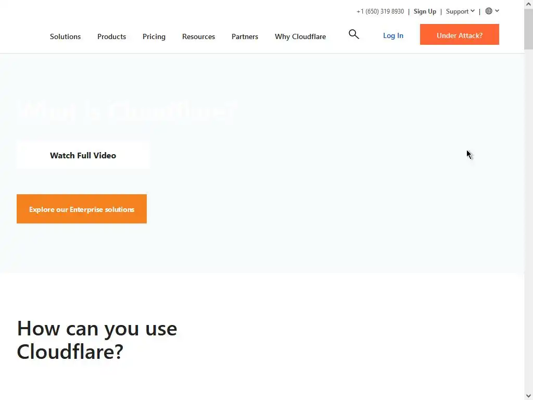Click Explore our Enterprise solutions button

coord(82,209)
